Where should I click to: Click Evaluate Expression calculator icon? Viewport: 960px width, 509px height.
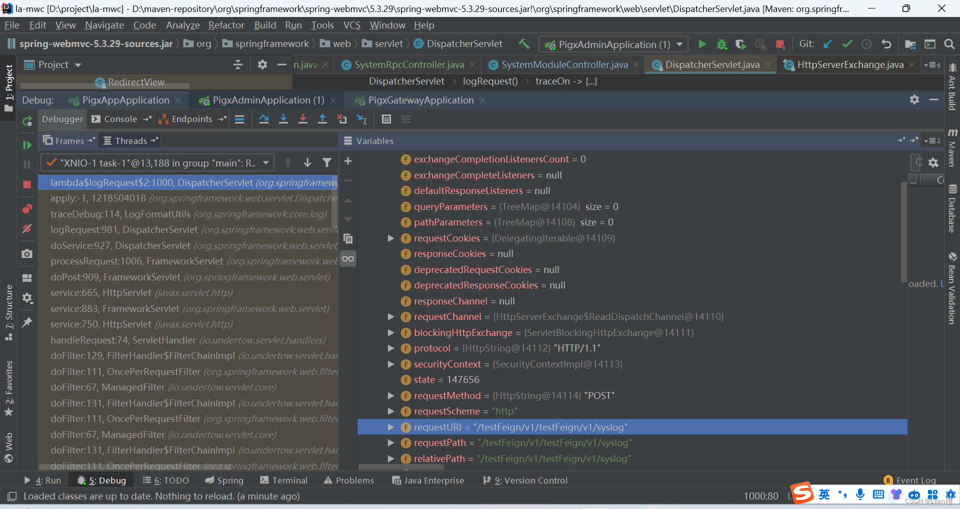[x=386, y=119]
